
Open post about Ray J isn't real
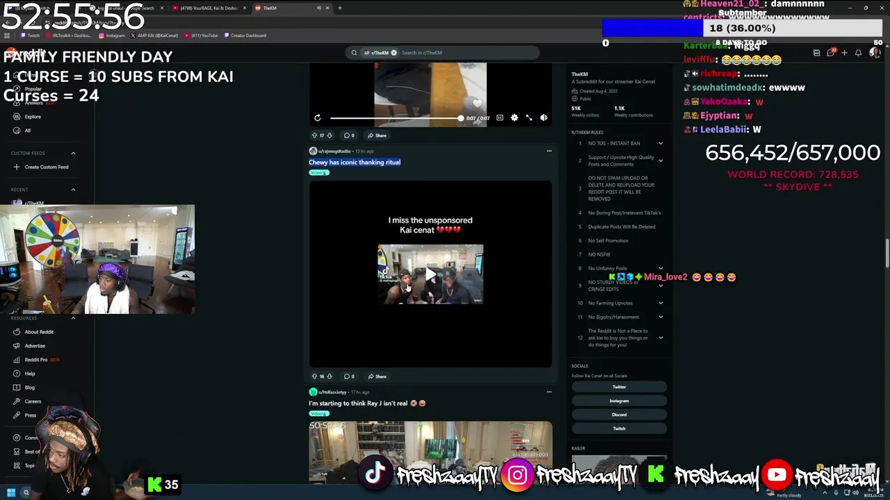(367, 403)
